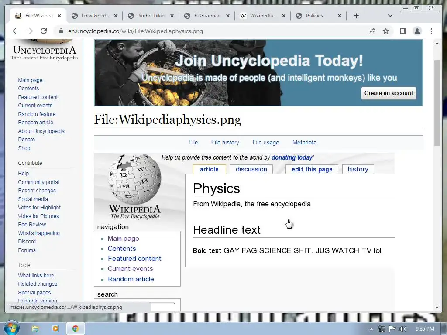Share this page via share icon

[372, 31]
